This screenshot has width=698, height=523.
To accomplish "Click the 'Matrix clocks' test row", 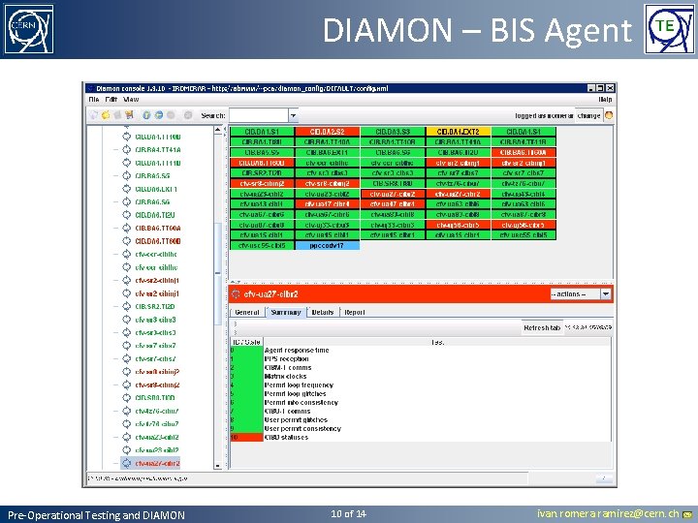I will 421,376.
